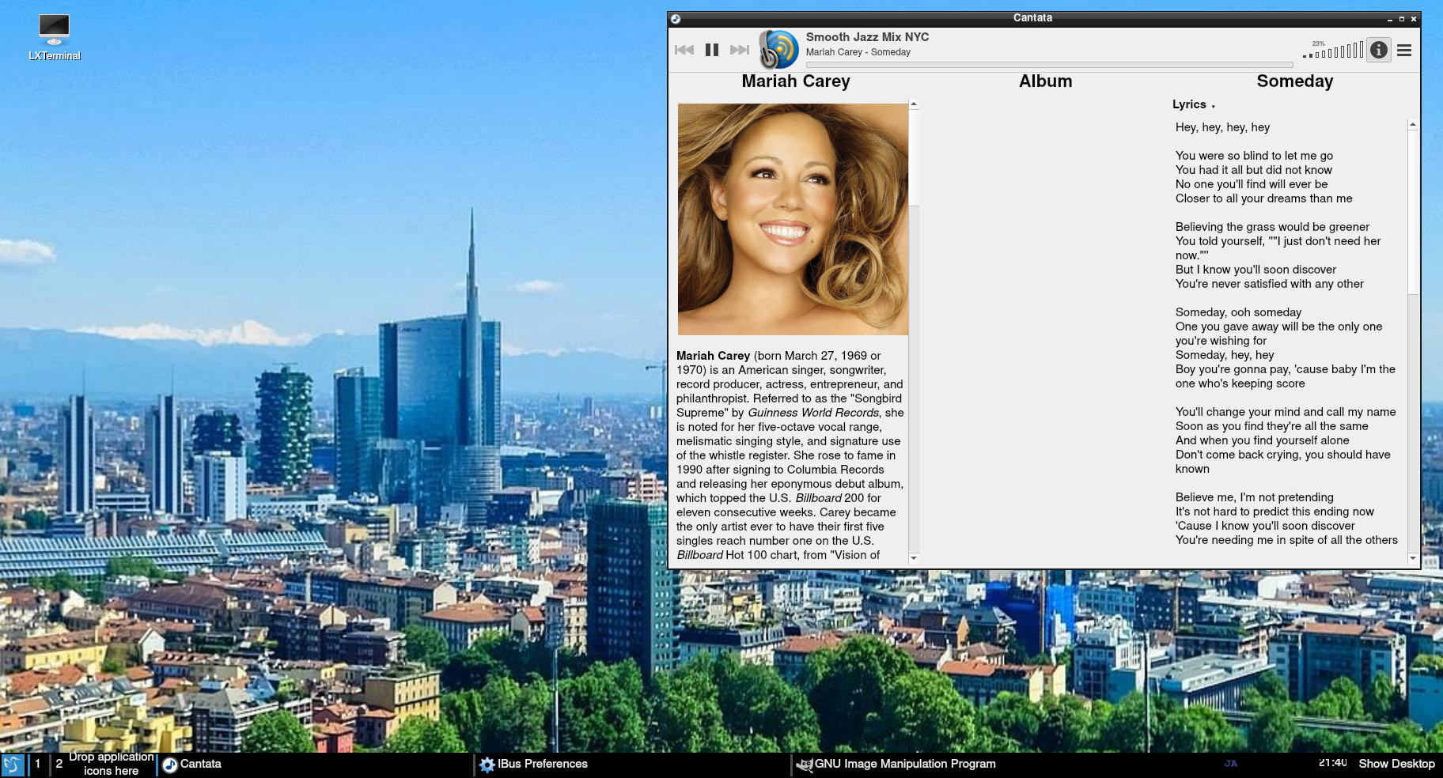Image resolution: width=1443 pixels, height=778 pixels.
Task: Adjust the volume bar control
Action: [1333, 51]
